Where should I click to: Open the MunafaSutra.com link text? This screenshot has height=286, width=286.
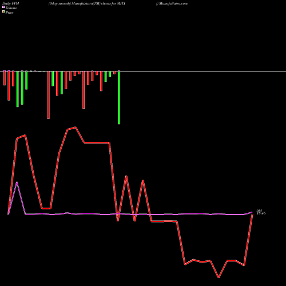pos(173,3)
